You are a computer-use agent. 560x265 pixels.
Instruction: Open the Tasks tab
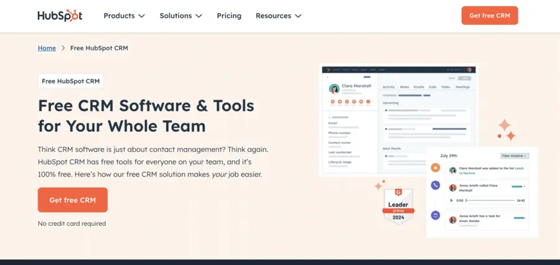pyautogui.click(x=446, y=87)
